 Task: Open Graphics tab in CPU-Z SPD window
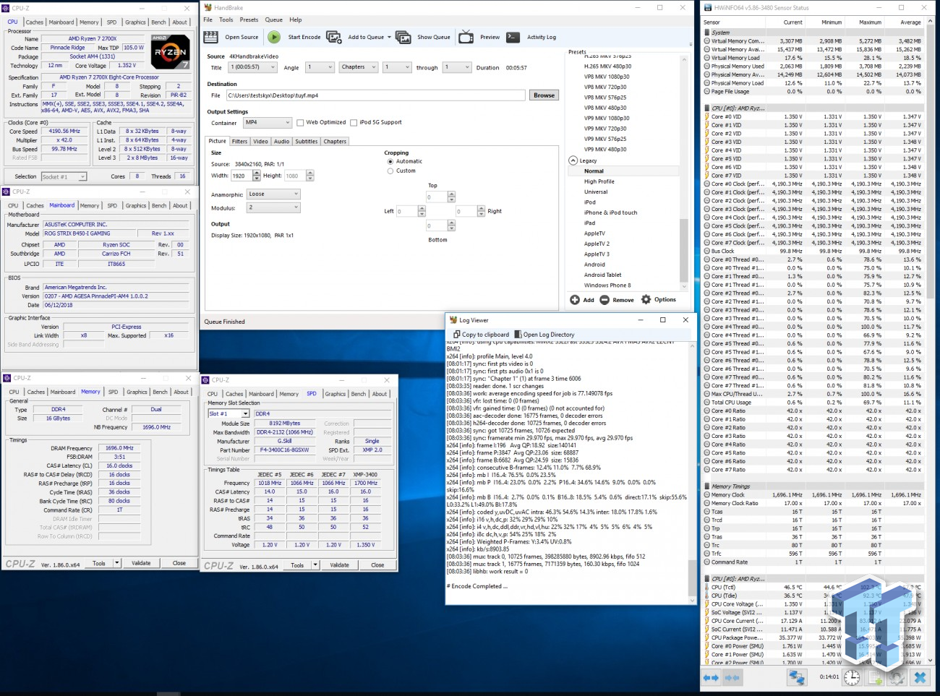tap(335, 394)
